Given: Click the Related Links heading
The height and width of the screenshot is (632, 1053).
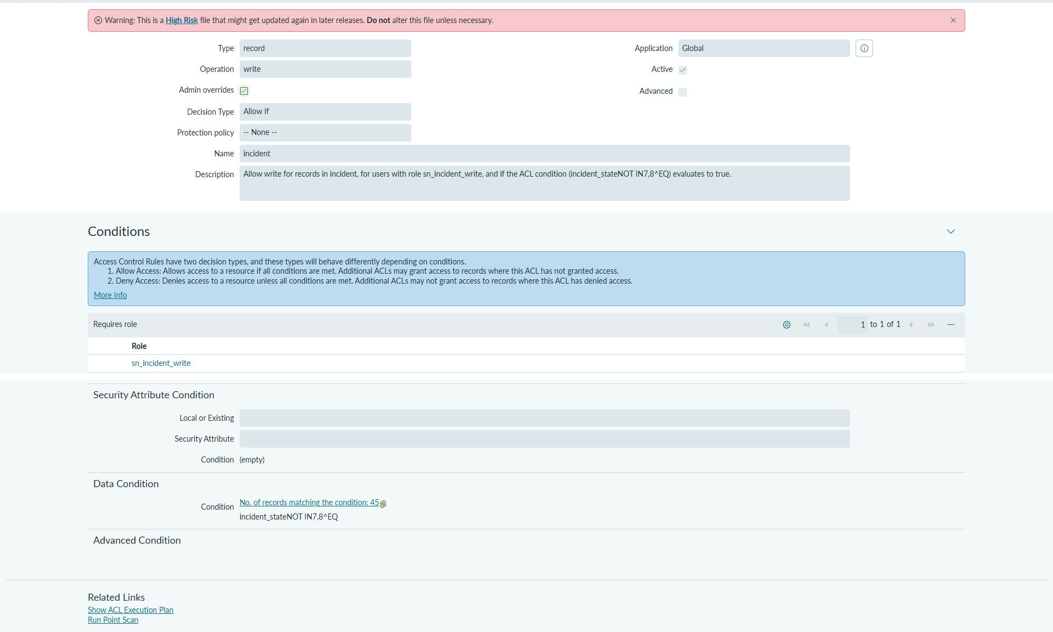Looking at the screenshot, I should 116,597.
